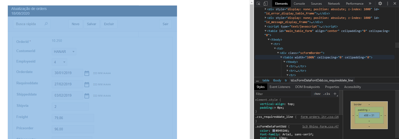
Task: Click the Excluir button
Action: click(109, 24)
